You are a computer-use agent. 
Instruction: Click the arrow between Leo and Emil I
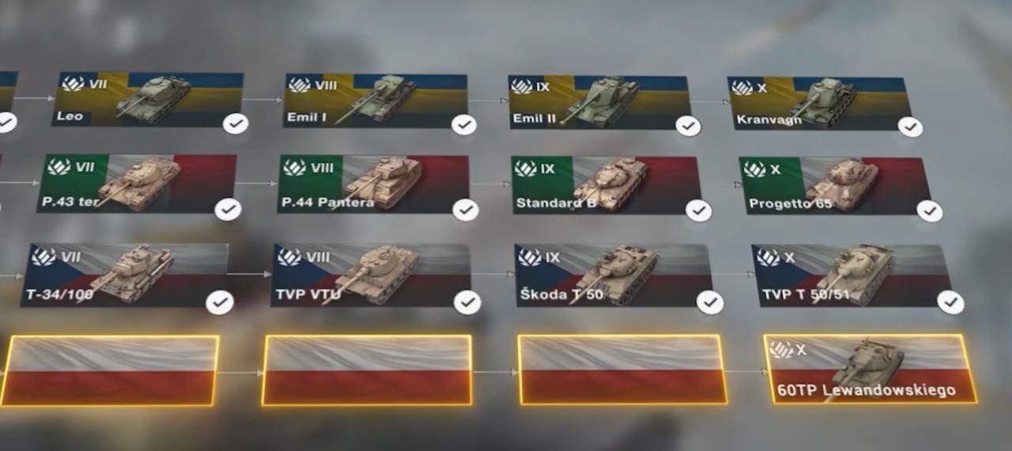(263, 100)
